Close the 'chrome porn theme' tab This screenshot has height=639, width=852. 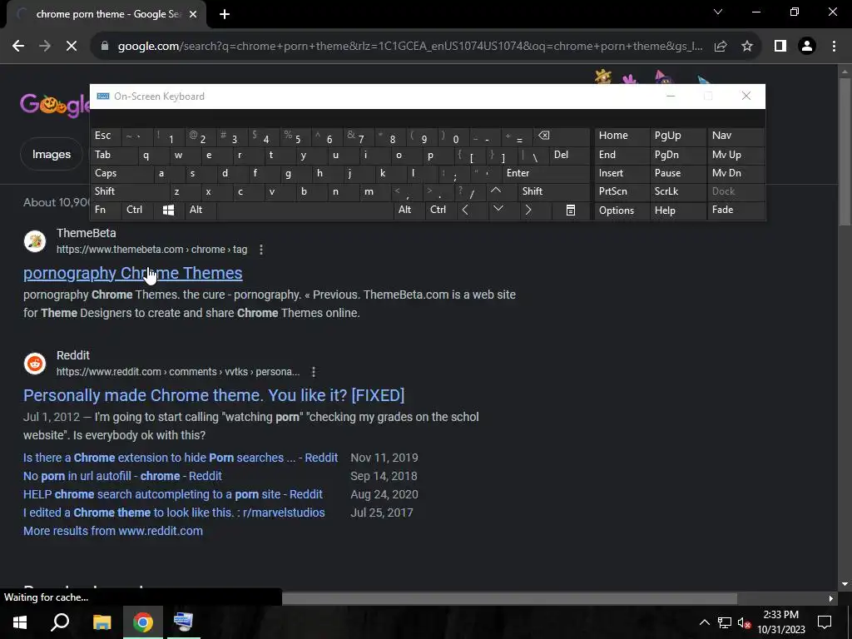coord(193,15)
